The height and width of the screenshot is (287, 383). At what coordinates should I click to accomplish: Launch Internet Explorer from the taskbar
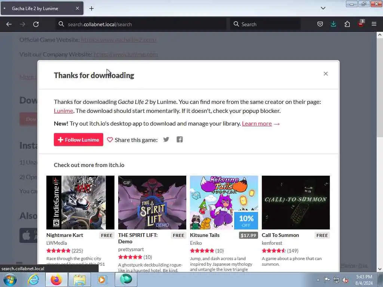tap(33, 280)
